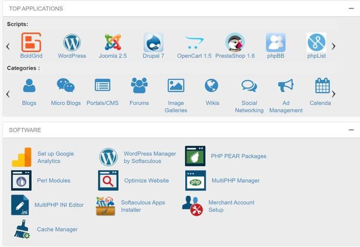This screenshot has width=360, height=247.
Task: Click the Image Galleries category label
Action: pyautogui.click(x=176, y=107)
